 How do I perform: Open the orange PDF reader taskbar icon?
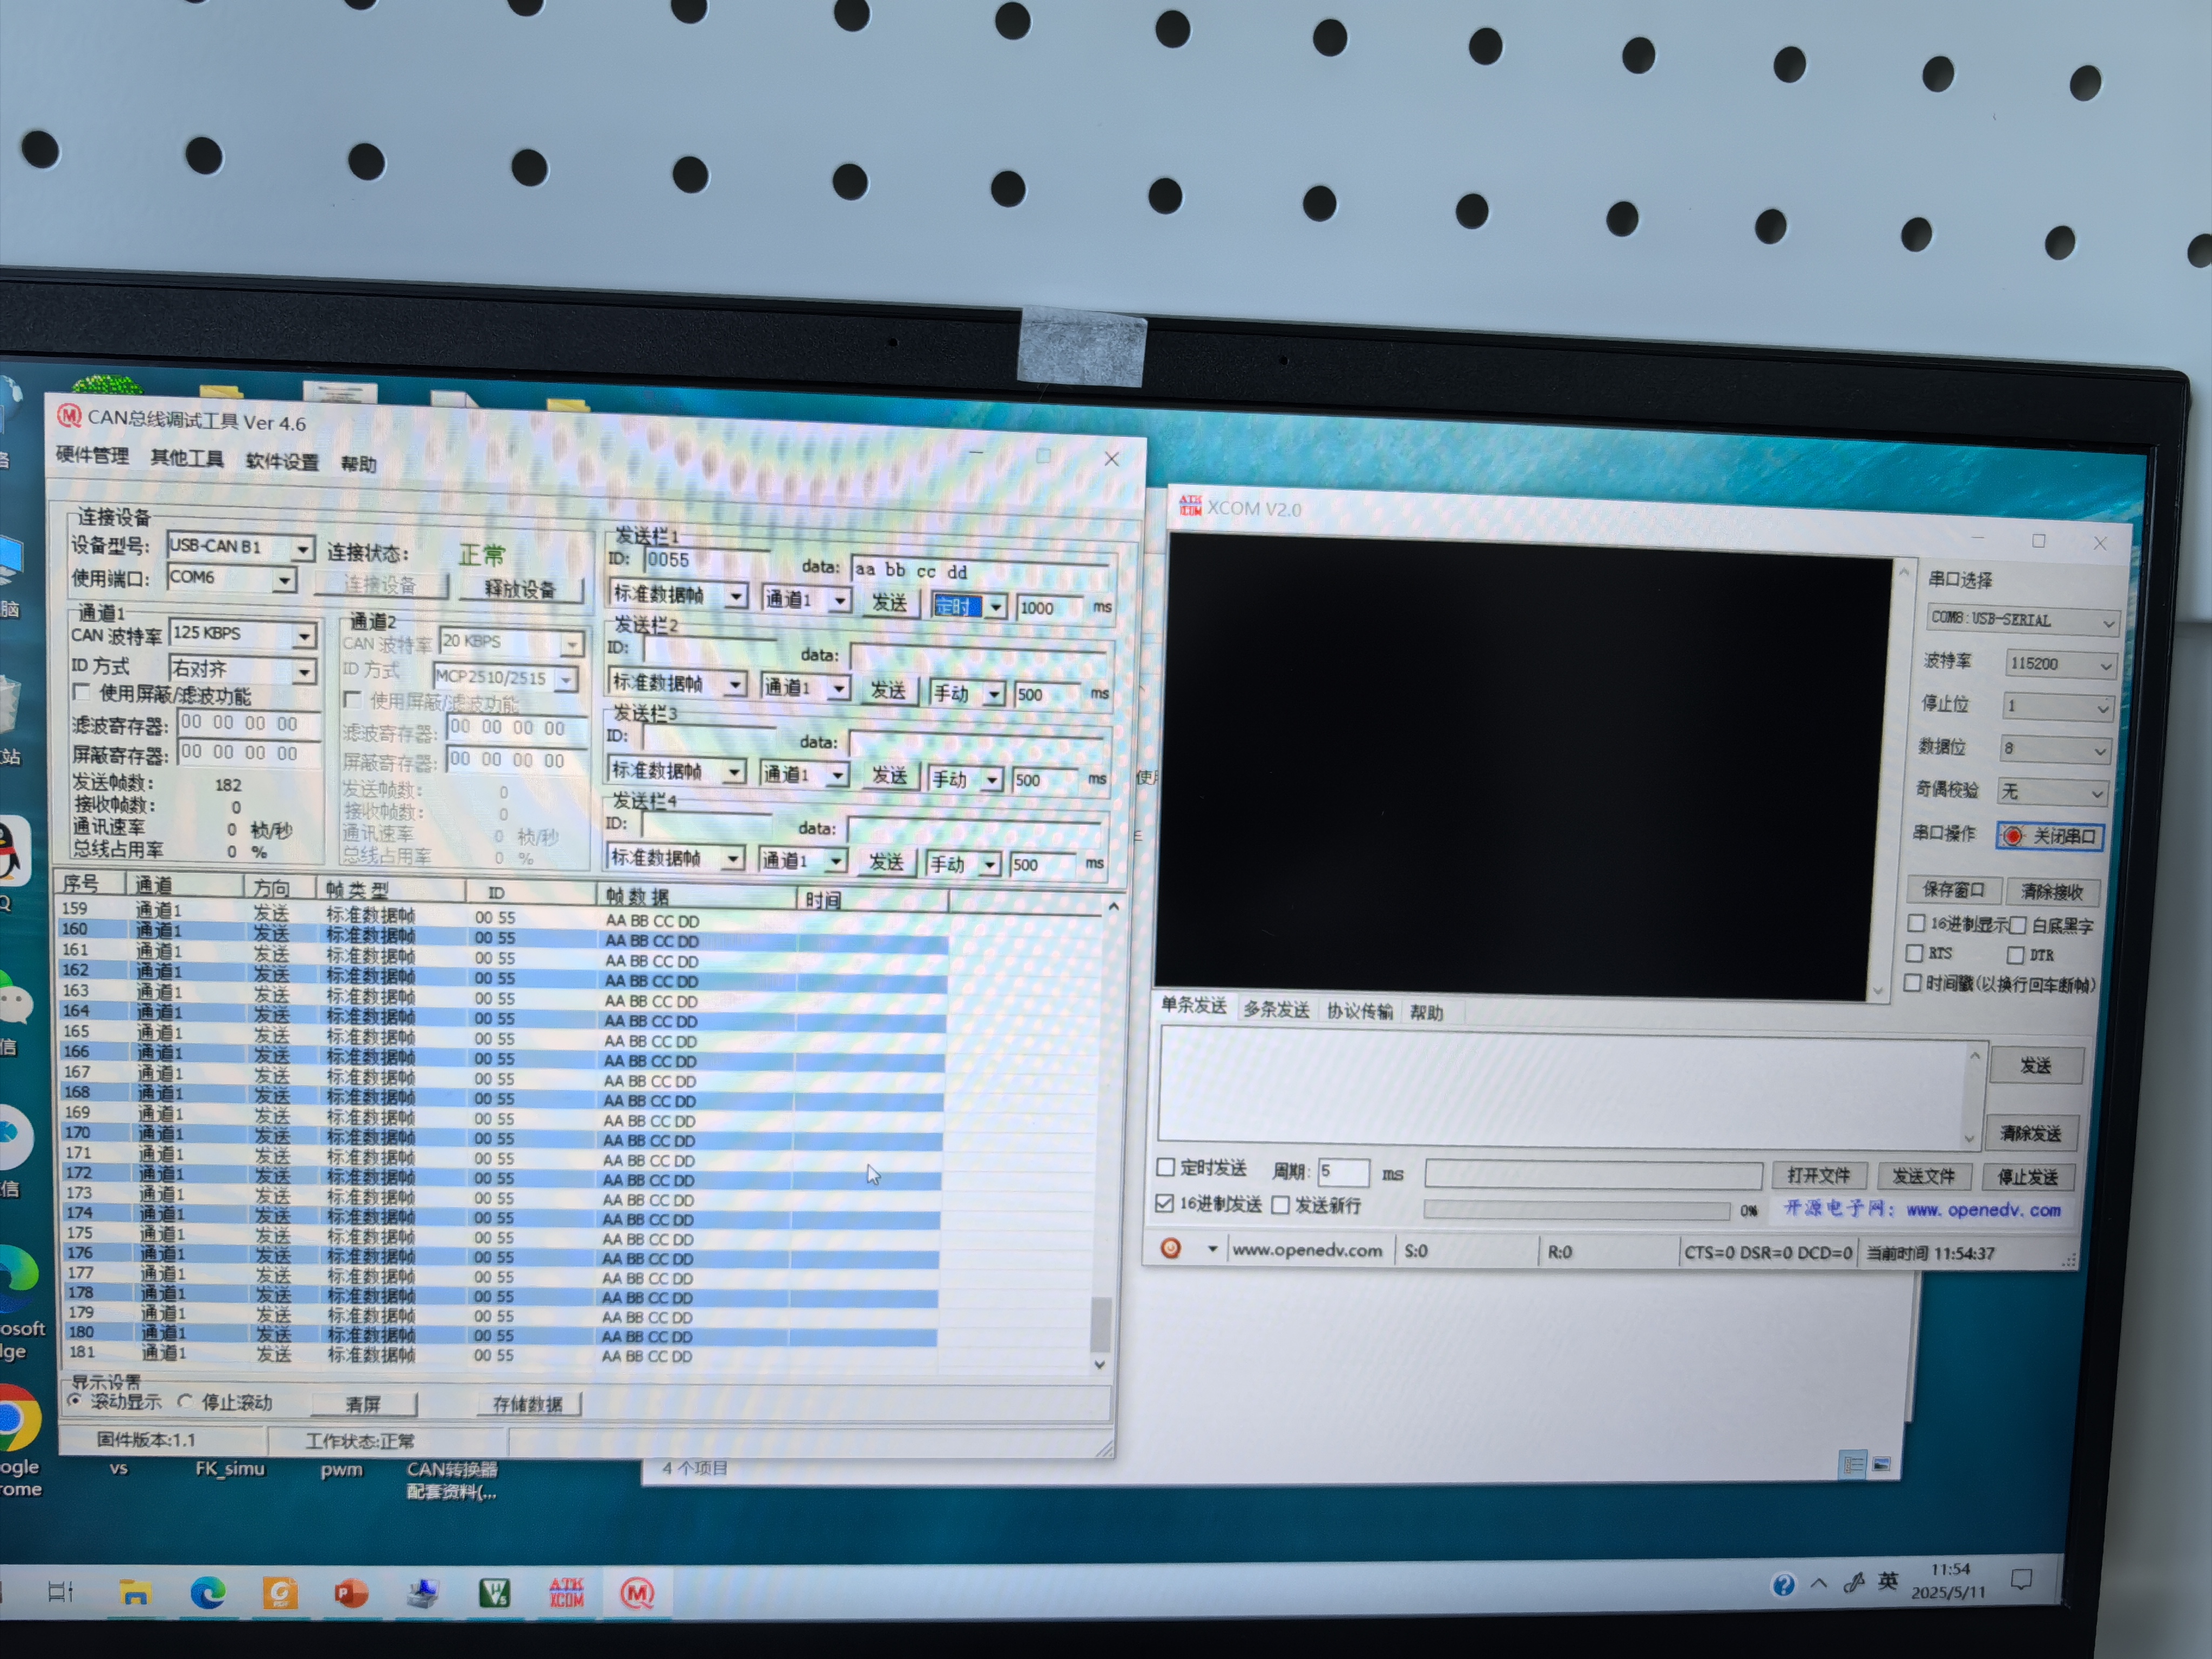coord(280,1592)
